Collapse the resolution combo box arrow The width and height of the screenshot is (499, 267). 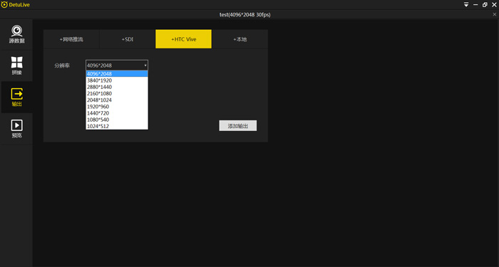(145, 66)
